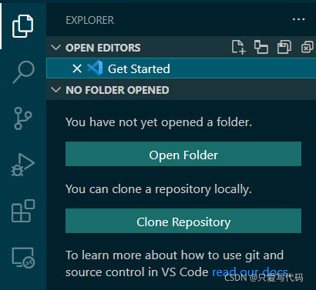Image resolution: width=316 pixels, height=290 pixels.
Task: Collapse the Open Editors section chevron
Action: [x=56, y=48]
